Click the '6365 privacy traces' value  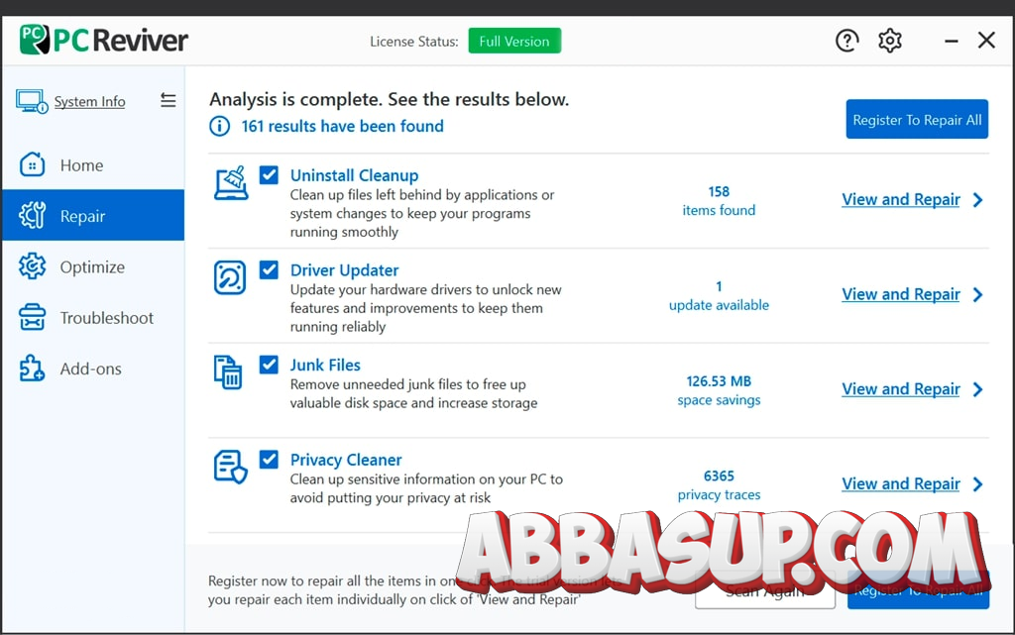(719, 485)
